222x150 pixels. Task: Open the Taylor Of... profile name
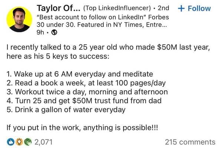59,8
